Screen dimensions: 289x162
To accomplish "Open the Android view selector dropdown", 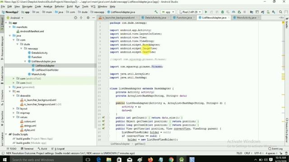I will tap(15, 18).
